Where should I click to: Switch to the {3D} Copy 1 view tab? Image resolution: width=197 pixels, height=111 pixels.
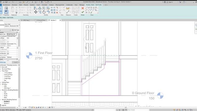pos(26,20)
